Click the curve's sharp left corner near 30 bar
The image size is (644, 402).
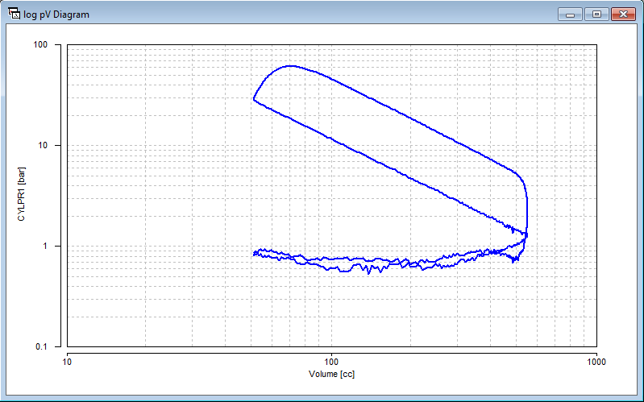(x=254, y=99)
